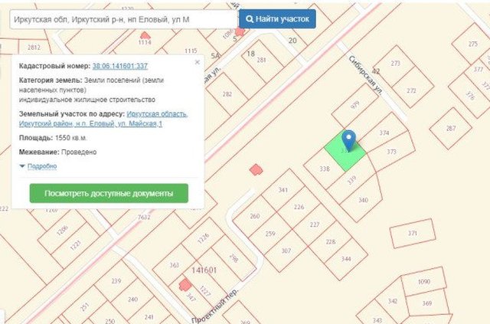Select parcel 979 on the map
The height and width of the screenshot is (324, 490).
355,105
